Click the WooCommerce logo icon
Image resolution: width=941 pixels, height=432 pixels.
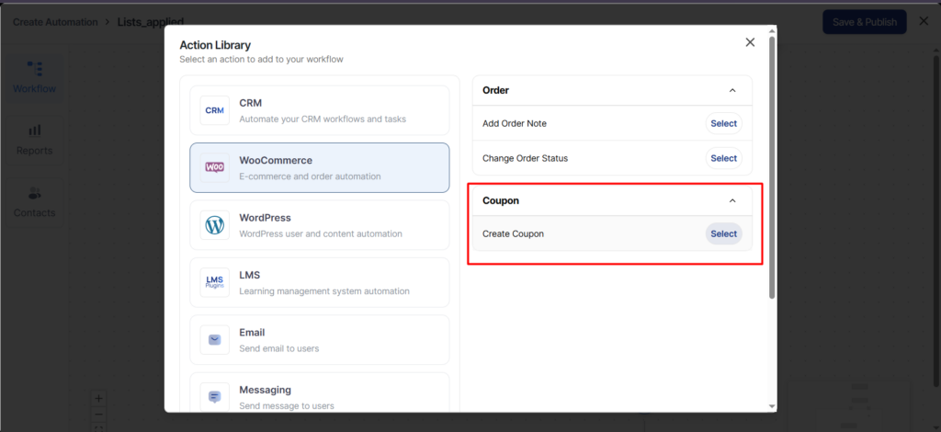point(215,167)
